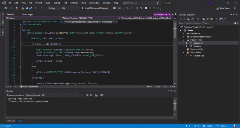This screenshot has height=128, width=240.
Task: Go to previous message in Output toolbar
Action: [x=87, y=95]
